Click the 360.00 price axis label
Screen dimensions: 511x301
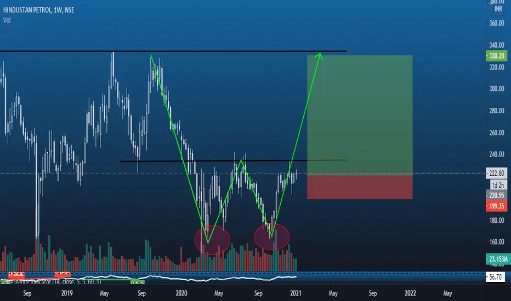click(x=497, y=23)
